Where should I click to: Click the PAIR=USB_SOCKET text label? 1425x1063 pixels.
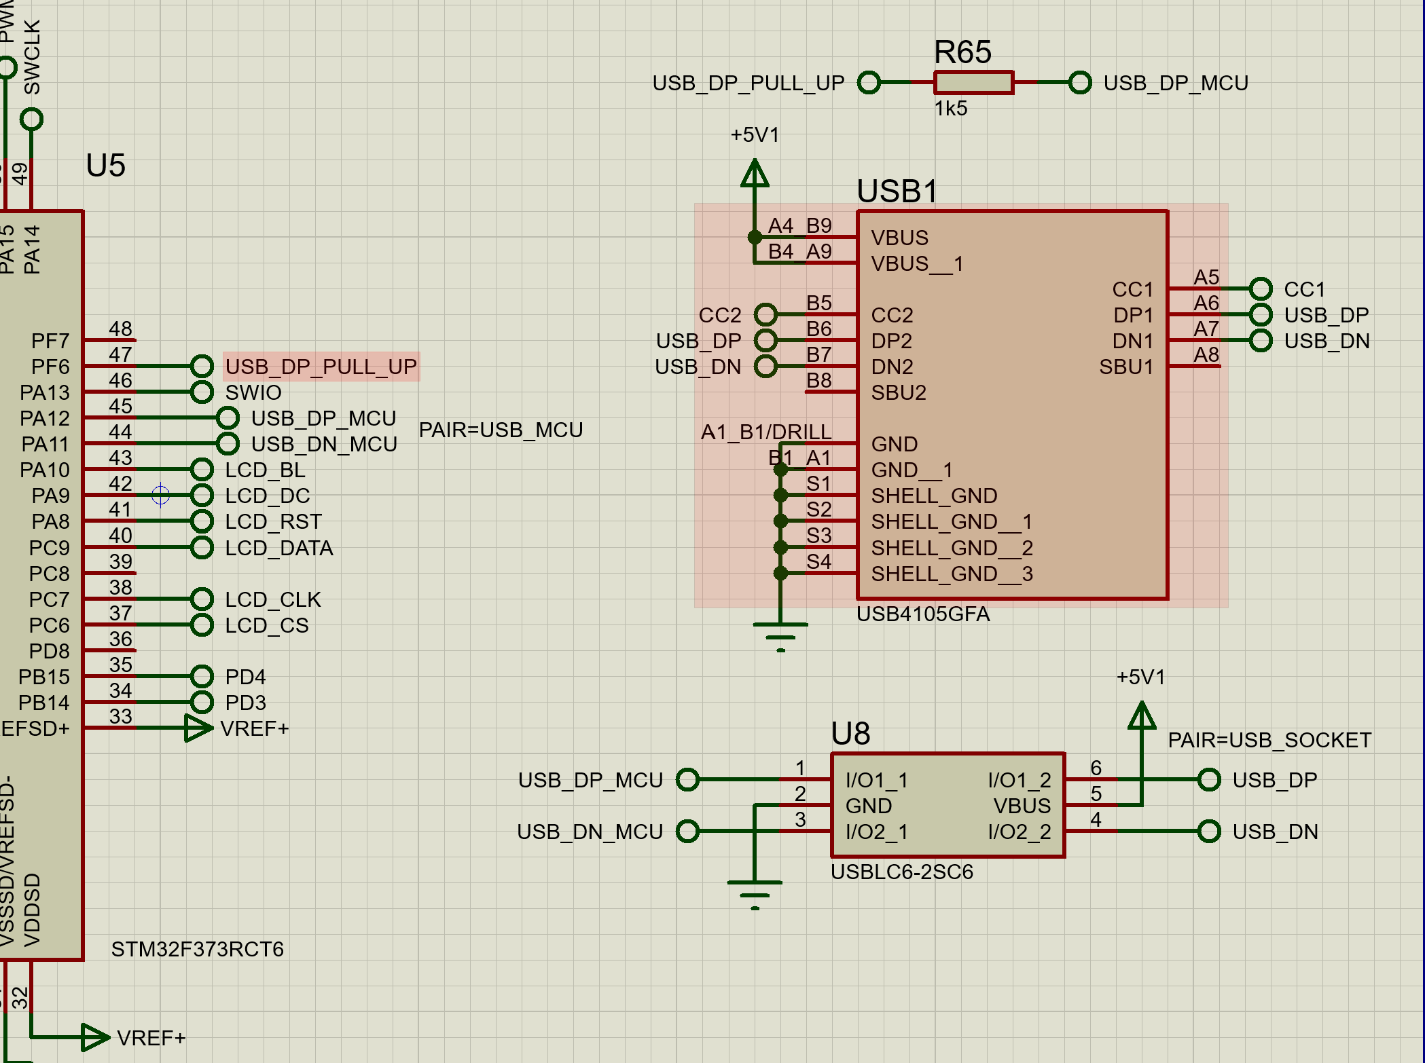(x=1269, y=740)
